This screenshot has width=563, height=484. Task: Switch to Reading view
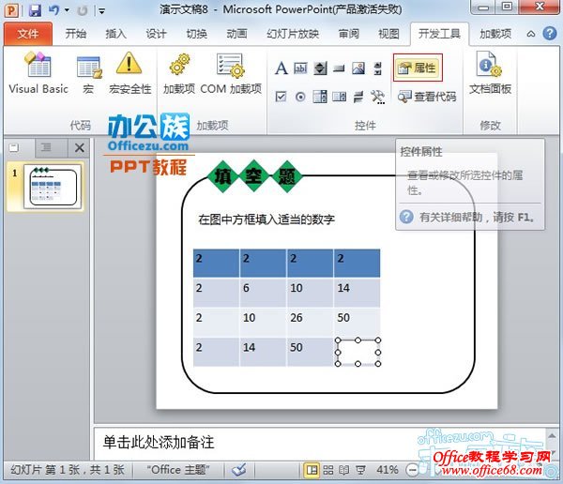coord(344,470)
